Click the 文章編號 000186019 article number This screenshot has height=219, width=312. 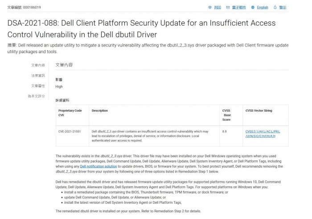click(24, 8)
